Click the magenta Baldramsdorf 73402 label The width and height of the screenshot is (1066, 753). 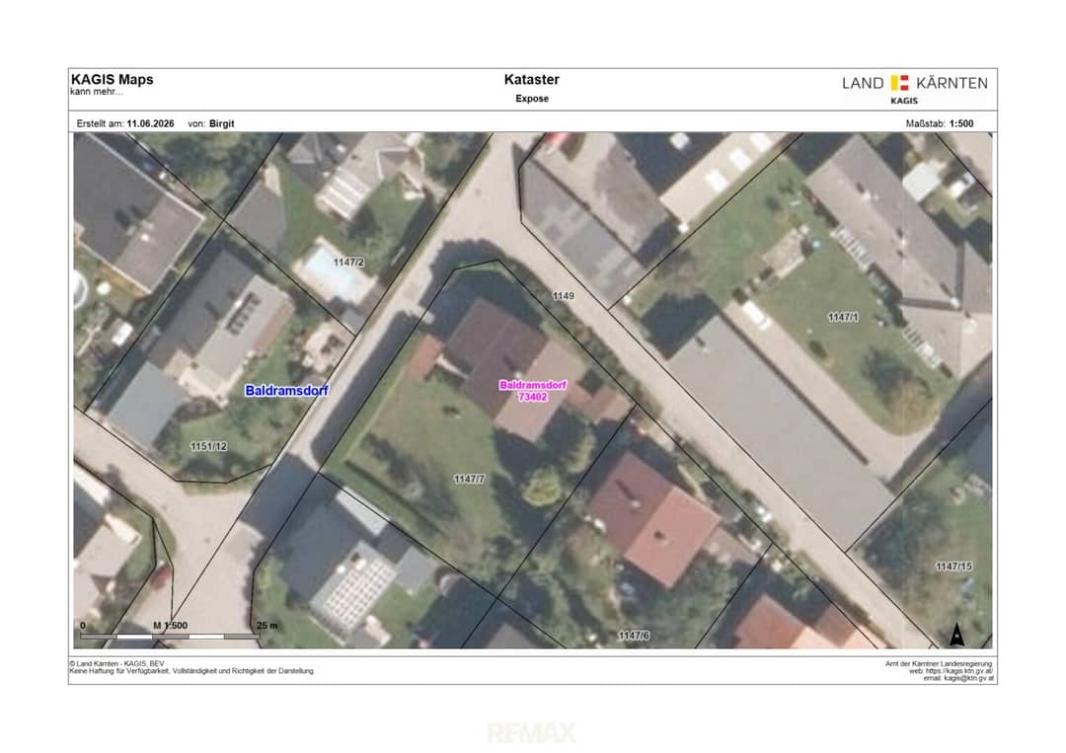click(x=532, y=391)
